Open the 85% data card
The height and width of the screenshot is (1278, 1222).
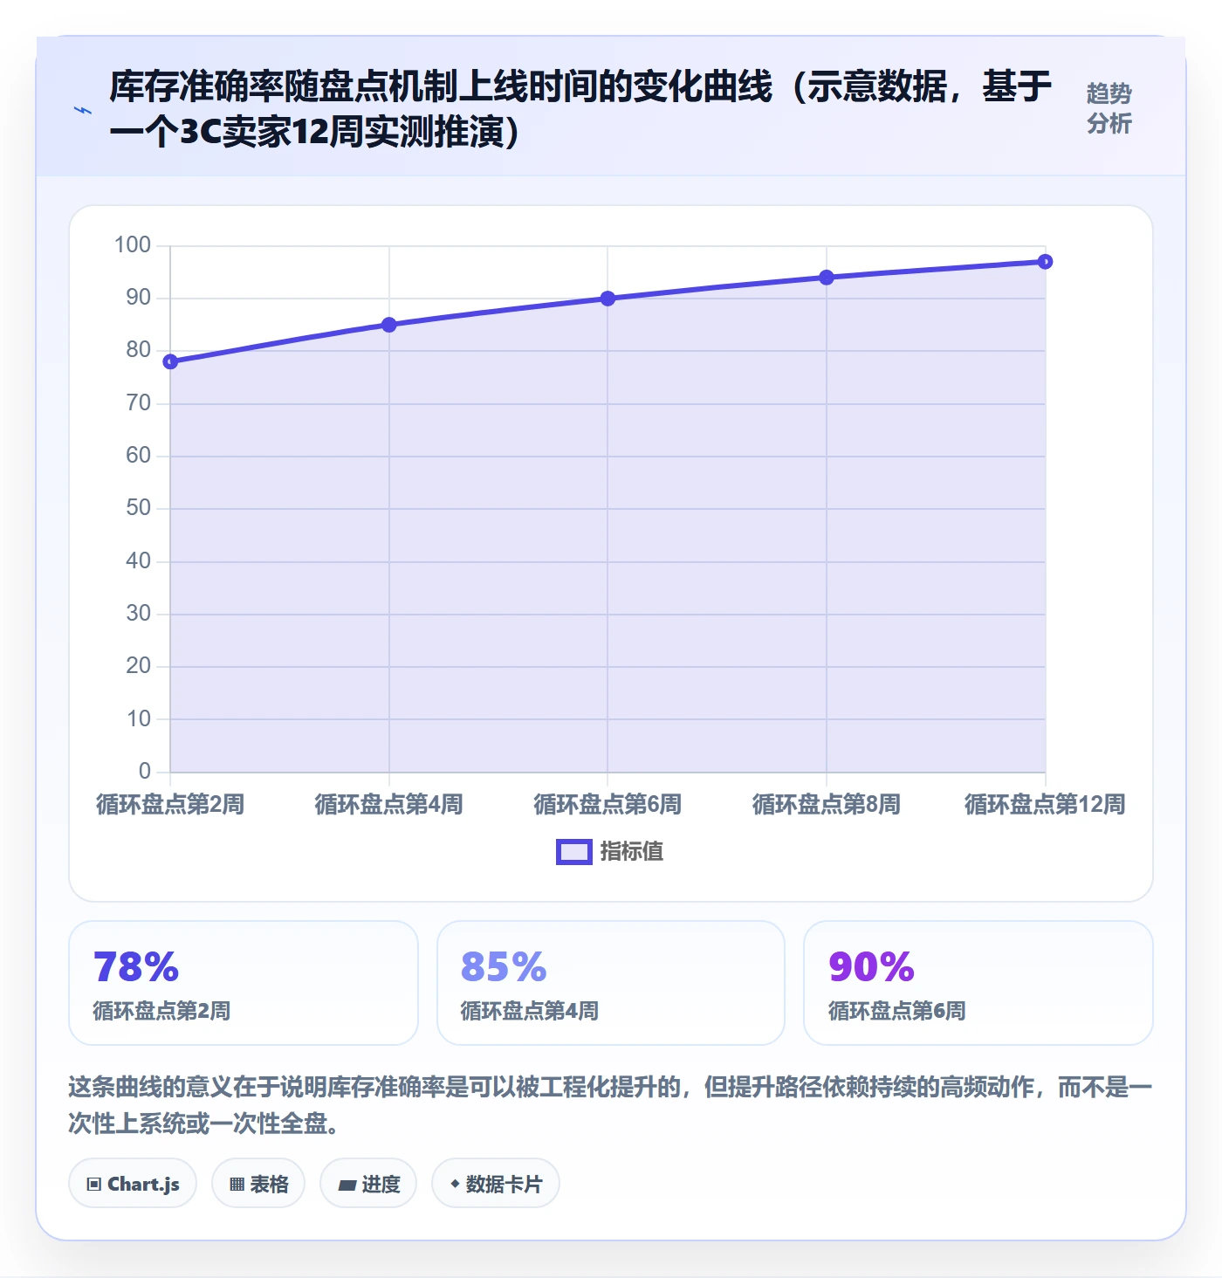pyautogui.click(x=611, y=983)
